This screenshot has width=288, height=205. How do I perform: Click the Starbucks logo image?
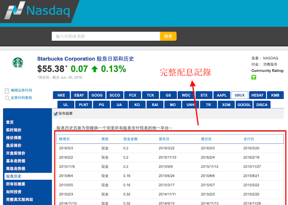click(18, 62)
